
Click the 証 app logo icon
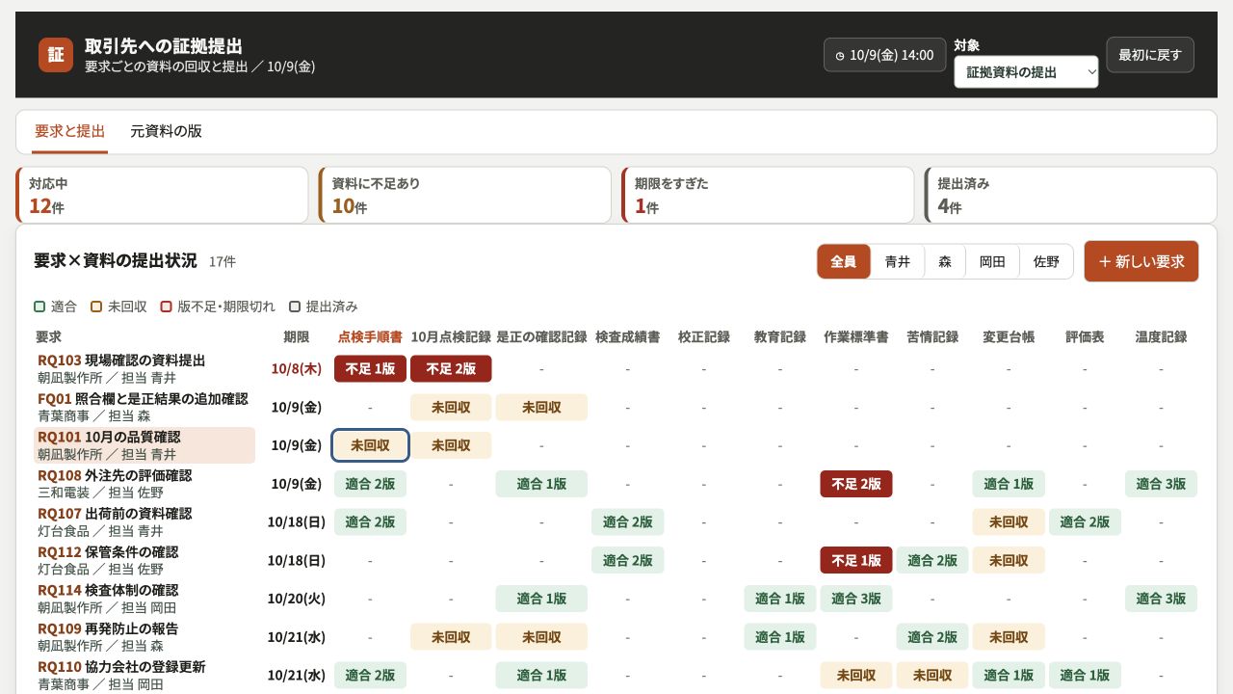coord(56,55)
